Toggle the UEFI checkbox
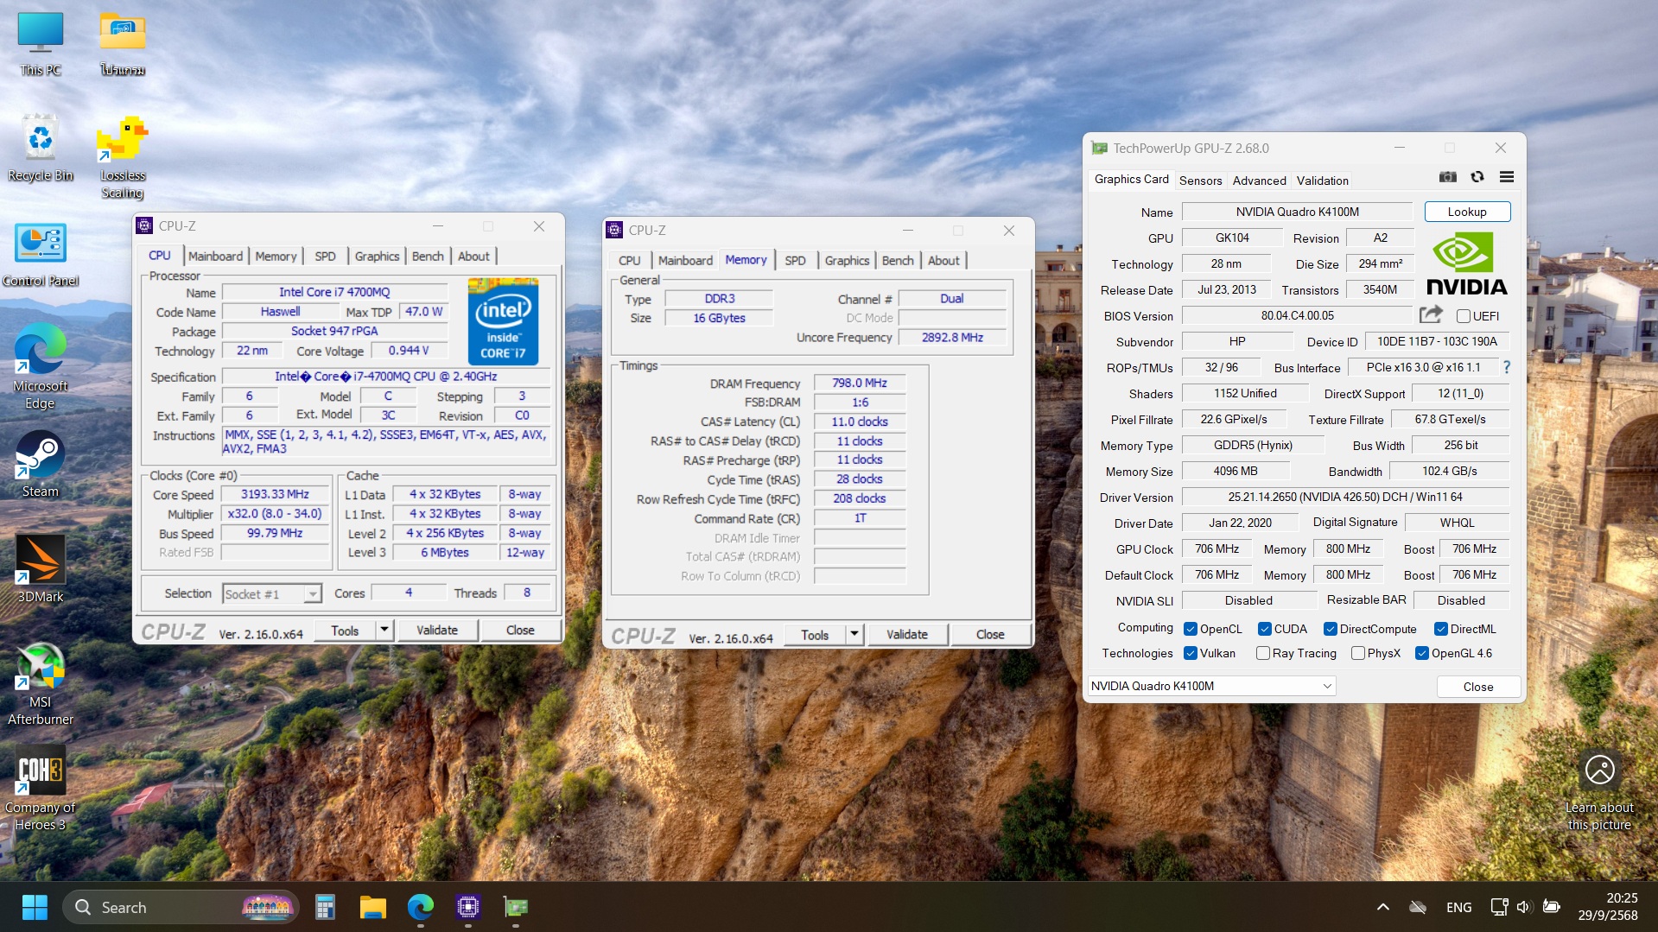The width and height of the screenshot is (1658, 932). (x=1464, y=316)
